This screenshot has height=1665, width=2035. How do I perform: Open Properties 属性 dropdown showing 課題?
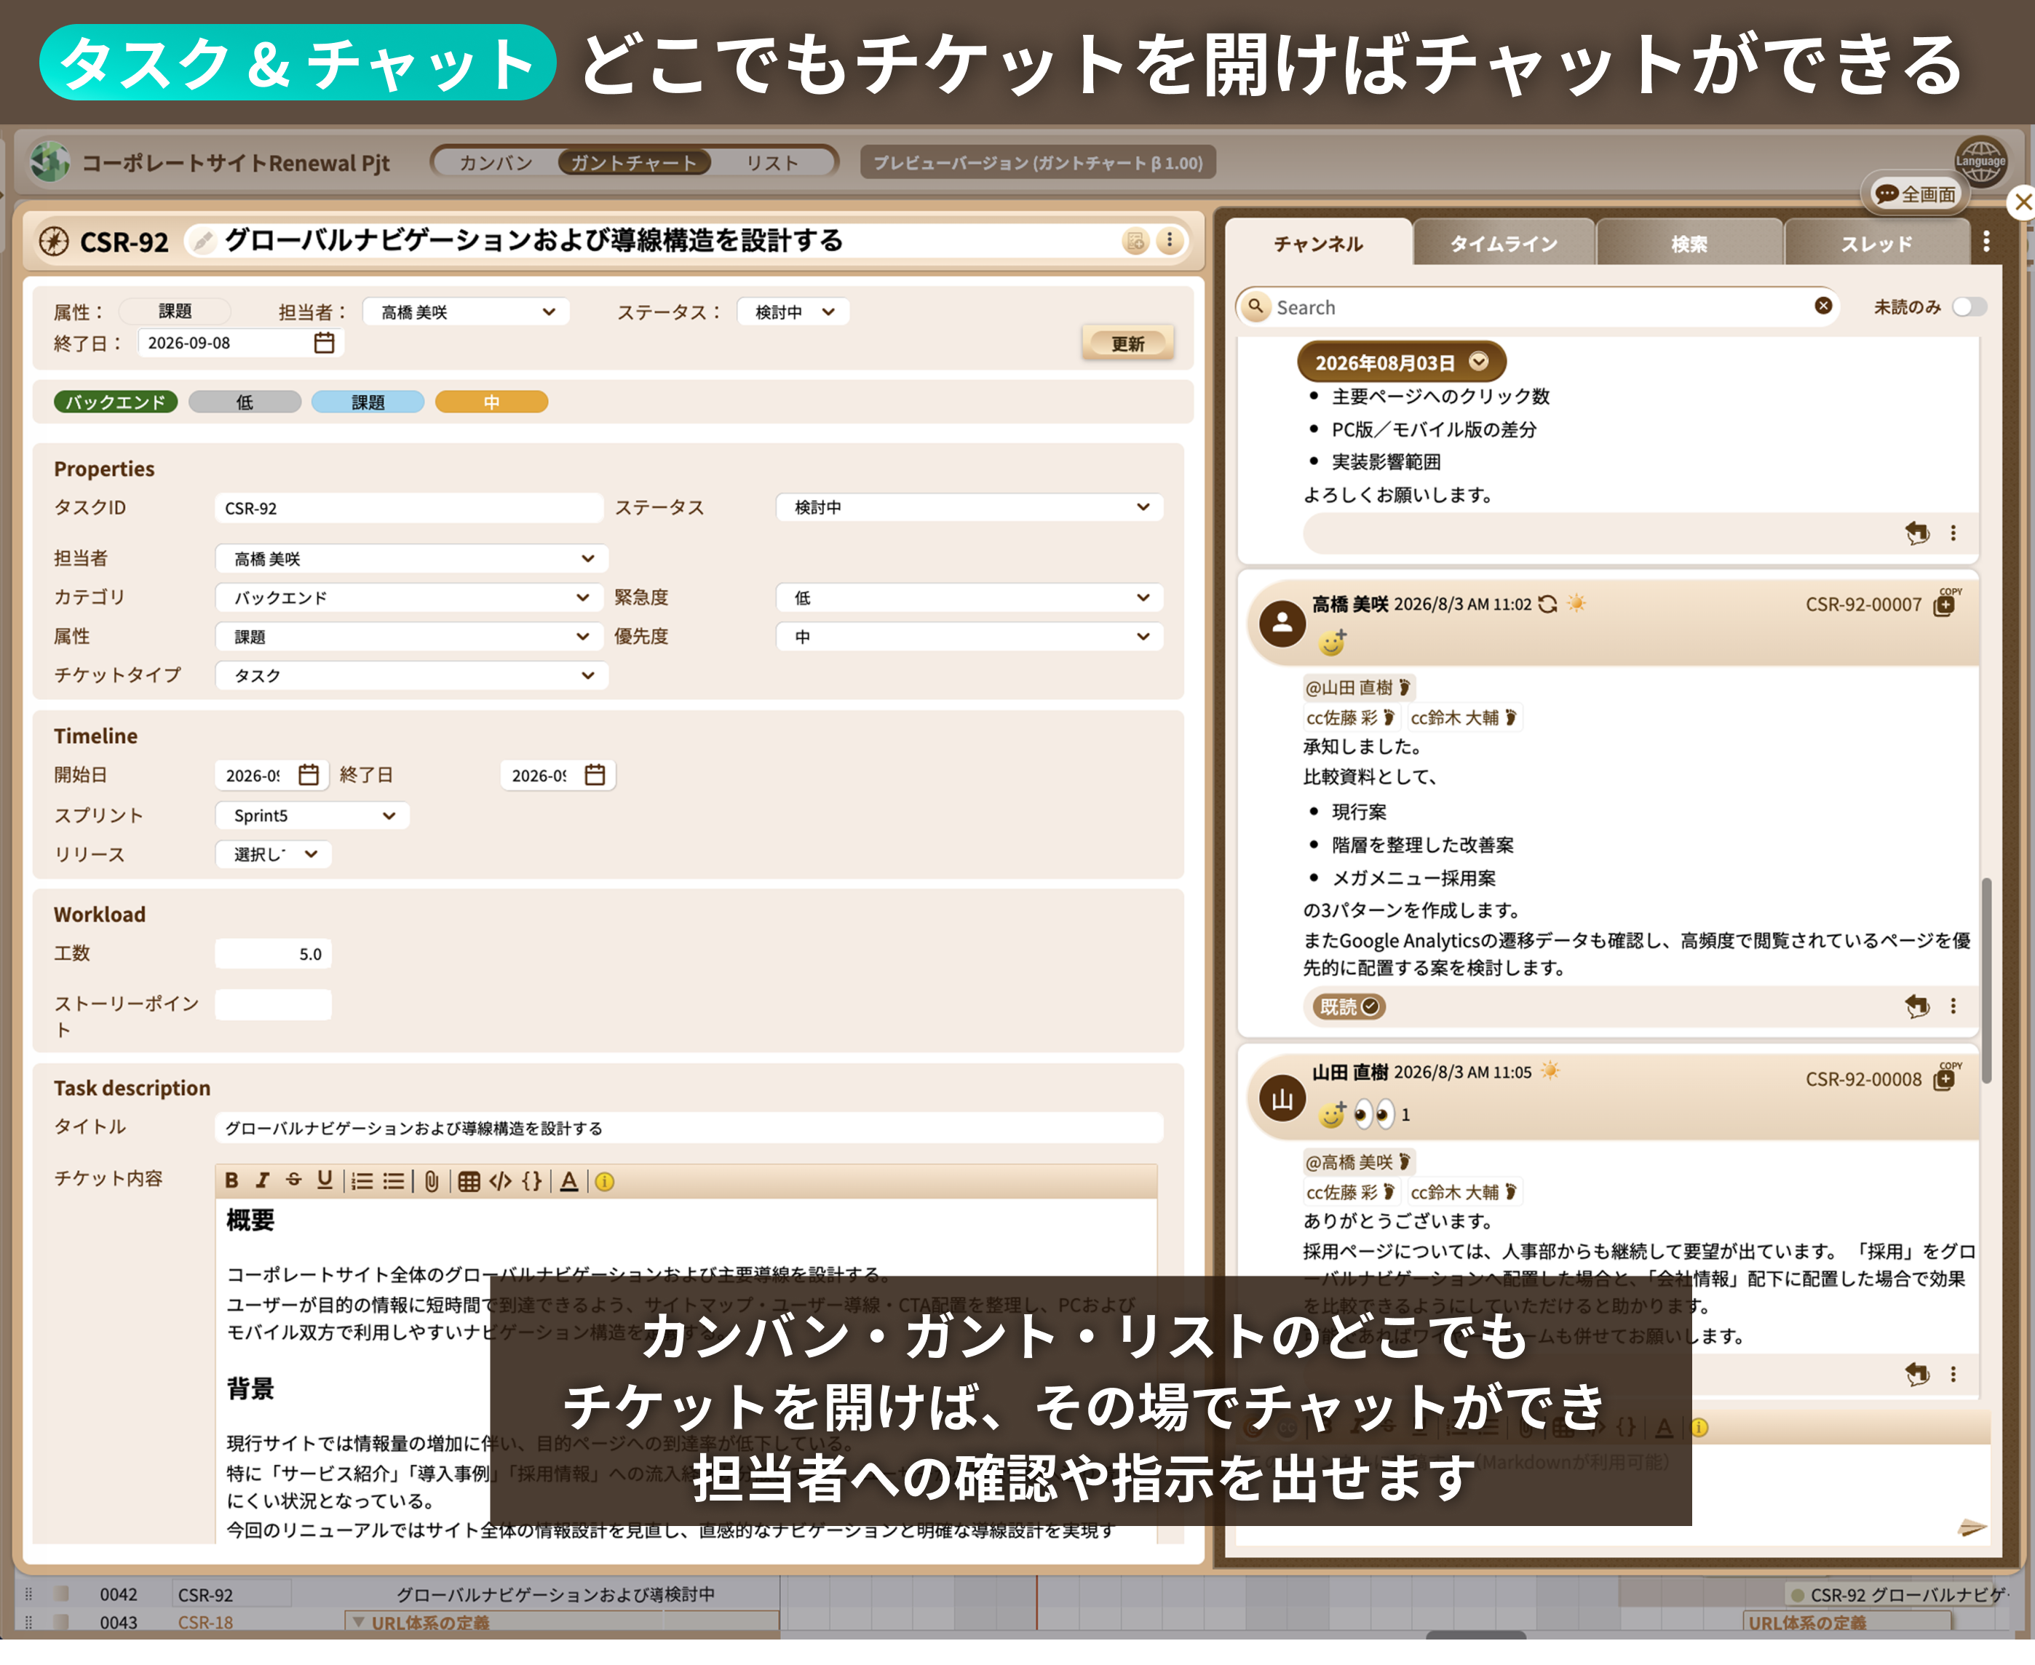(x=410, y=636)
